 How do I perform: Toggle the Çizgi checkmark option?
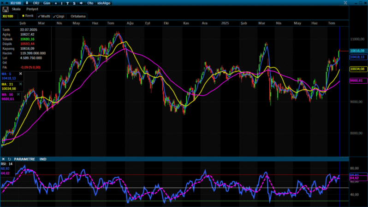pos(59,16)
